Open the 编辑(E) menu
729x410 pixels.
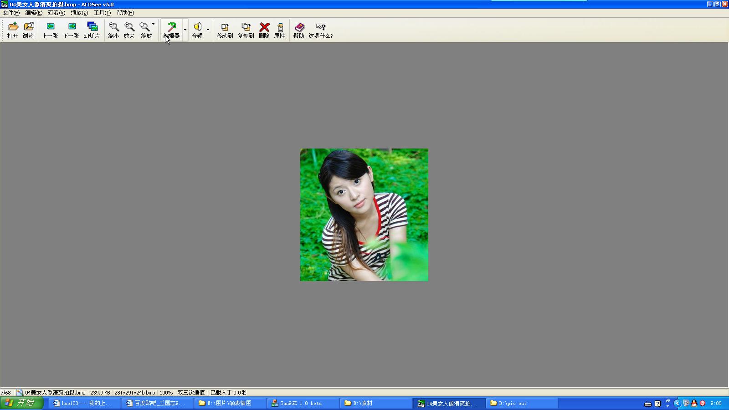34,13
